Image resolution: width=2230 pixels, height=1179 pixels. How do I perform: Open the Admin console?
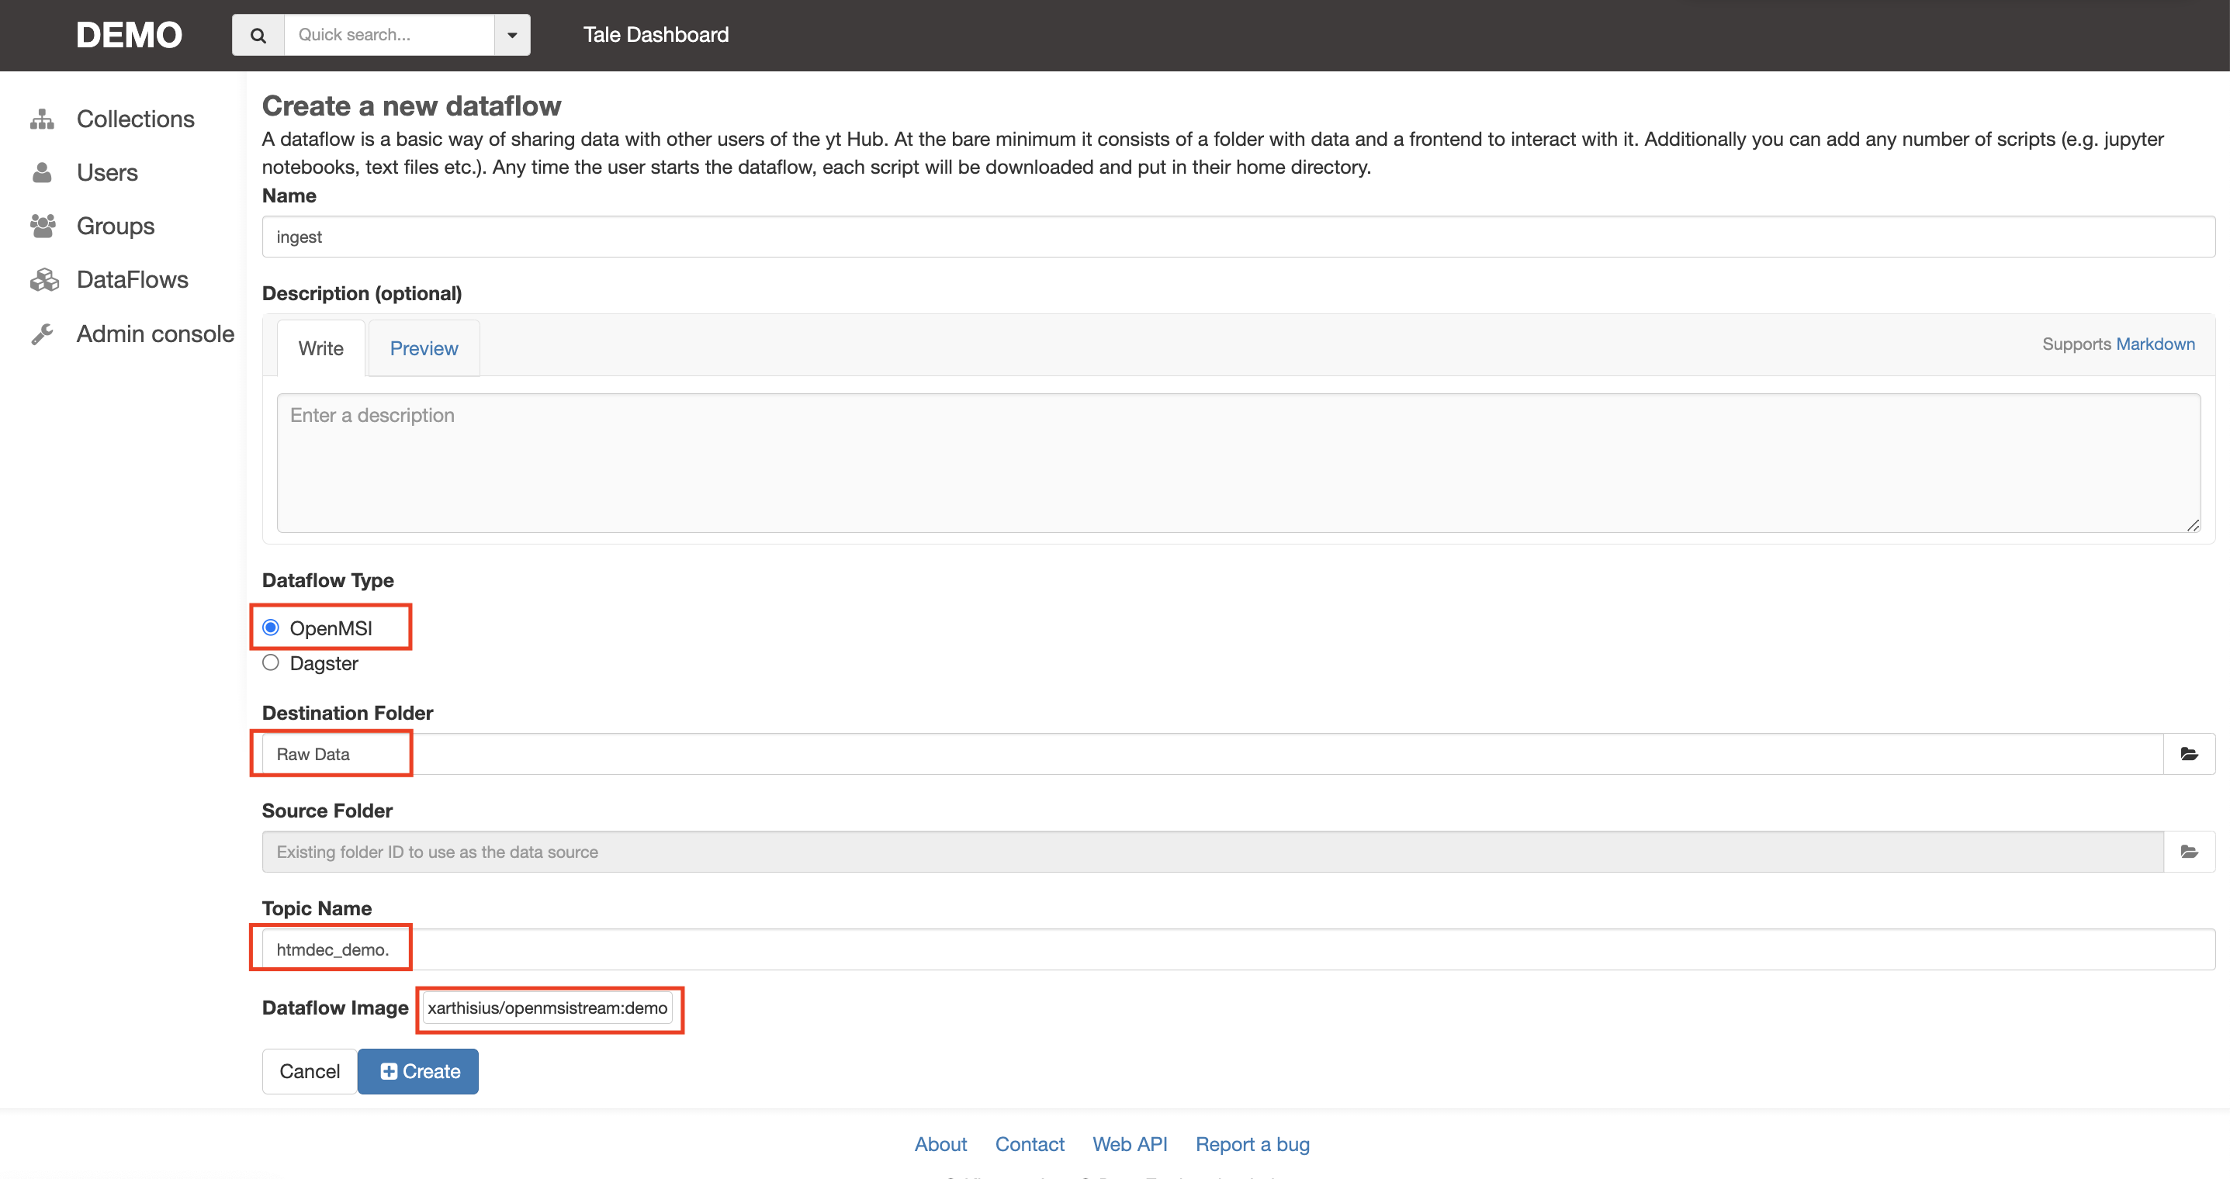pos(154,334)
